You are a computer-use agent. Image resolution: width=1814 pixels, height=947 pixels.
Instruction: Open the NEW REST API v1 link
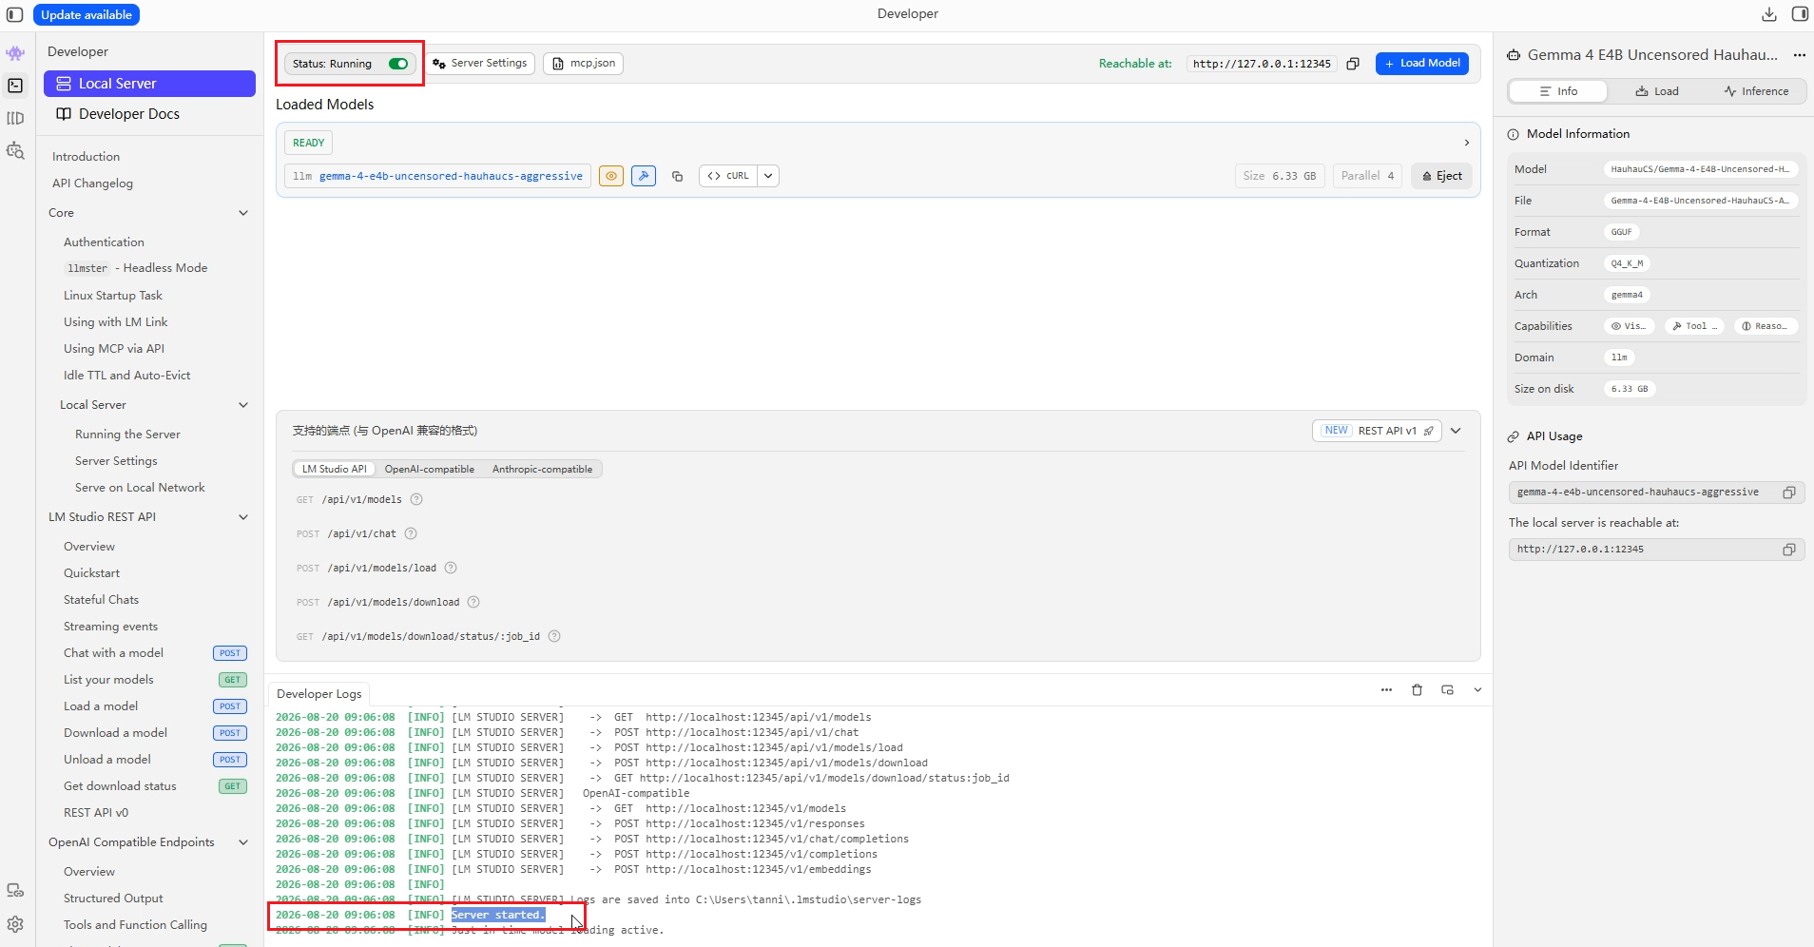click(1378, 431)
